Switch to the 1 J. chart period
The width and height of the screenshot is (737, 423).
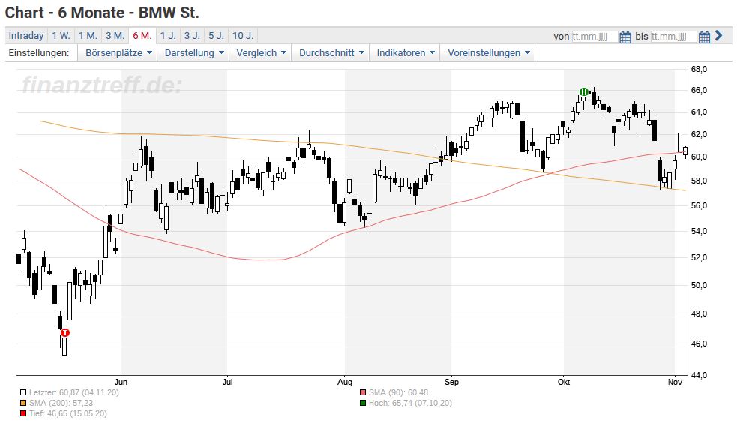tap(168, 36)
